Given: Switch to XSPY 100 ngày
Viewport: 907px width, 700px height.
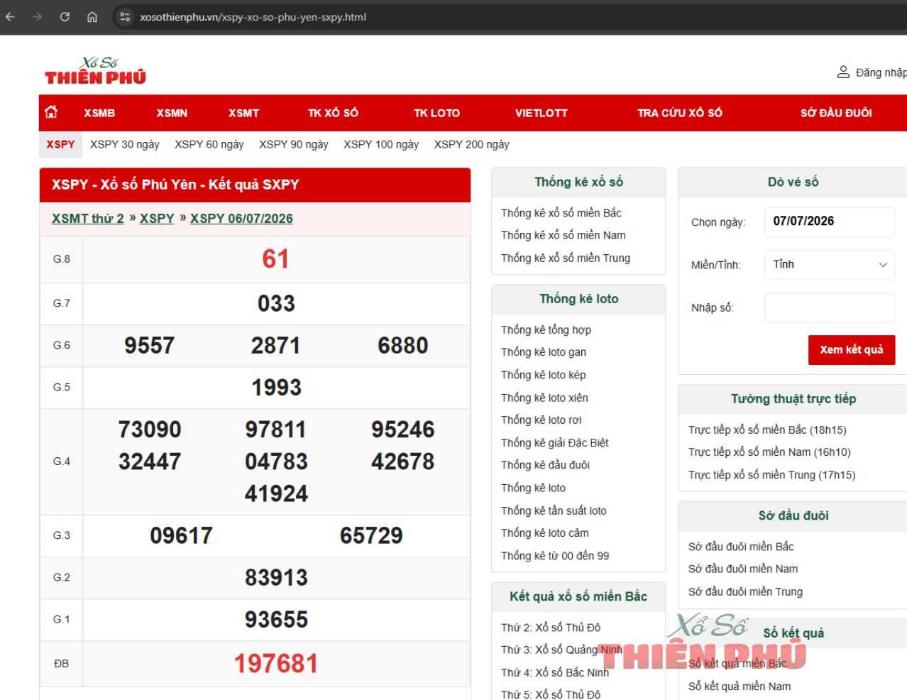Looking at the screenshot, I should [x=381, y=144].
